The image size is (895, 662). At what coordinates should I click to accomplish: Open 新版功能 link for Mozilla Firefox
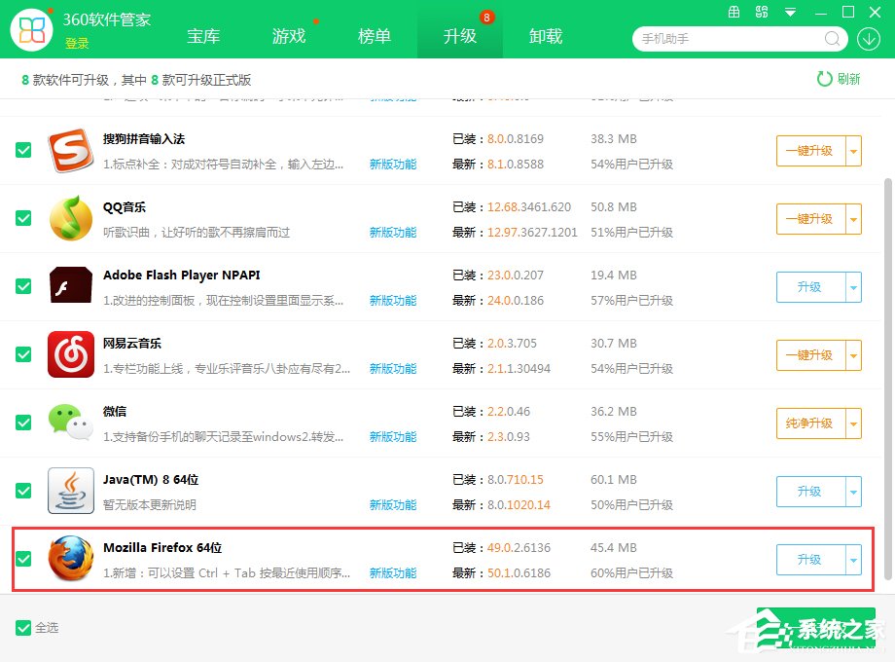[x=392, y=573]
